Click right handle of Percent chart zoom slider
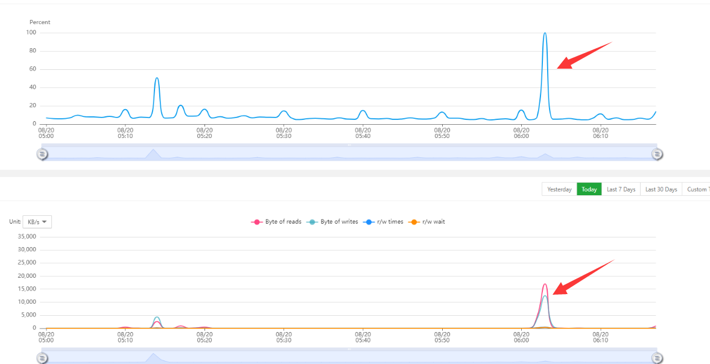The image size is (710, 364). pyautogui.click(x=657, y=154)
